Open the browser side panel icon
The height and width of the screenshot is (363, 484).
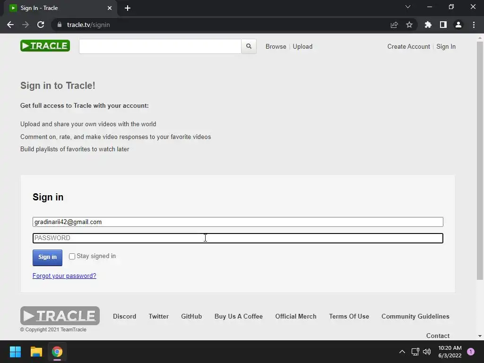[x=443, y=25]
